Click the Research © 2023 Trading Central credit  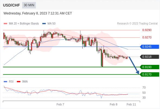(x=137, y=24)
